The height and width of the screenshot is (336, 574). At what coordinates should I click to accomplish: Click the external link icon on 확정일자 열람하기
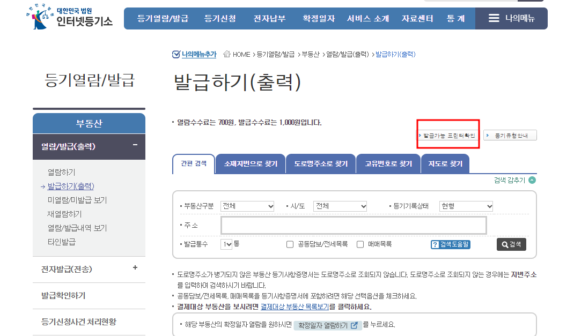[x=354, y=325]
